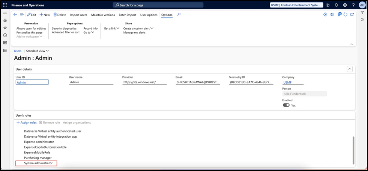Click the Email field
Screen dimensions: 368x171
tap(198, 82)
